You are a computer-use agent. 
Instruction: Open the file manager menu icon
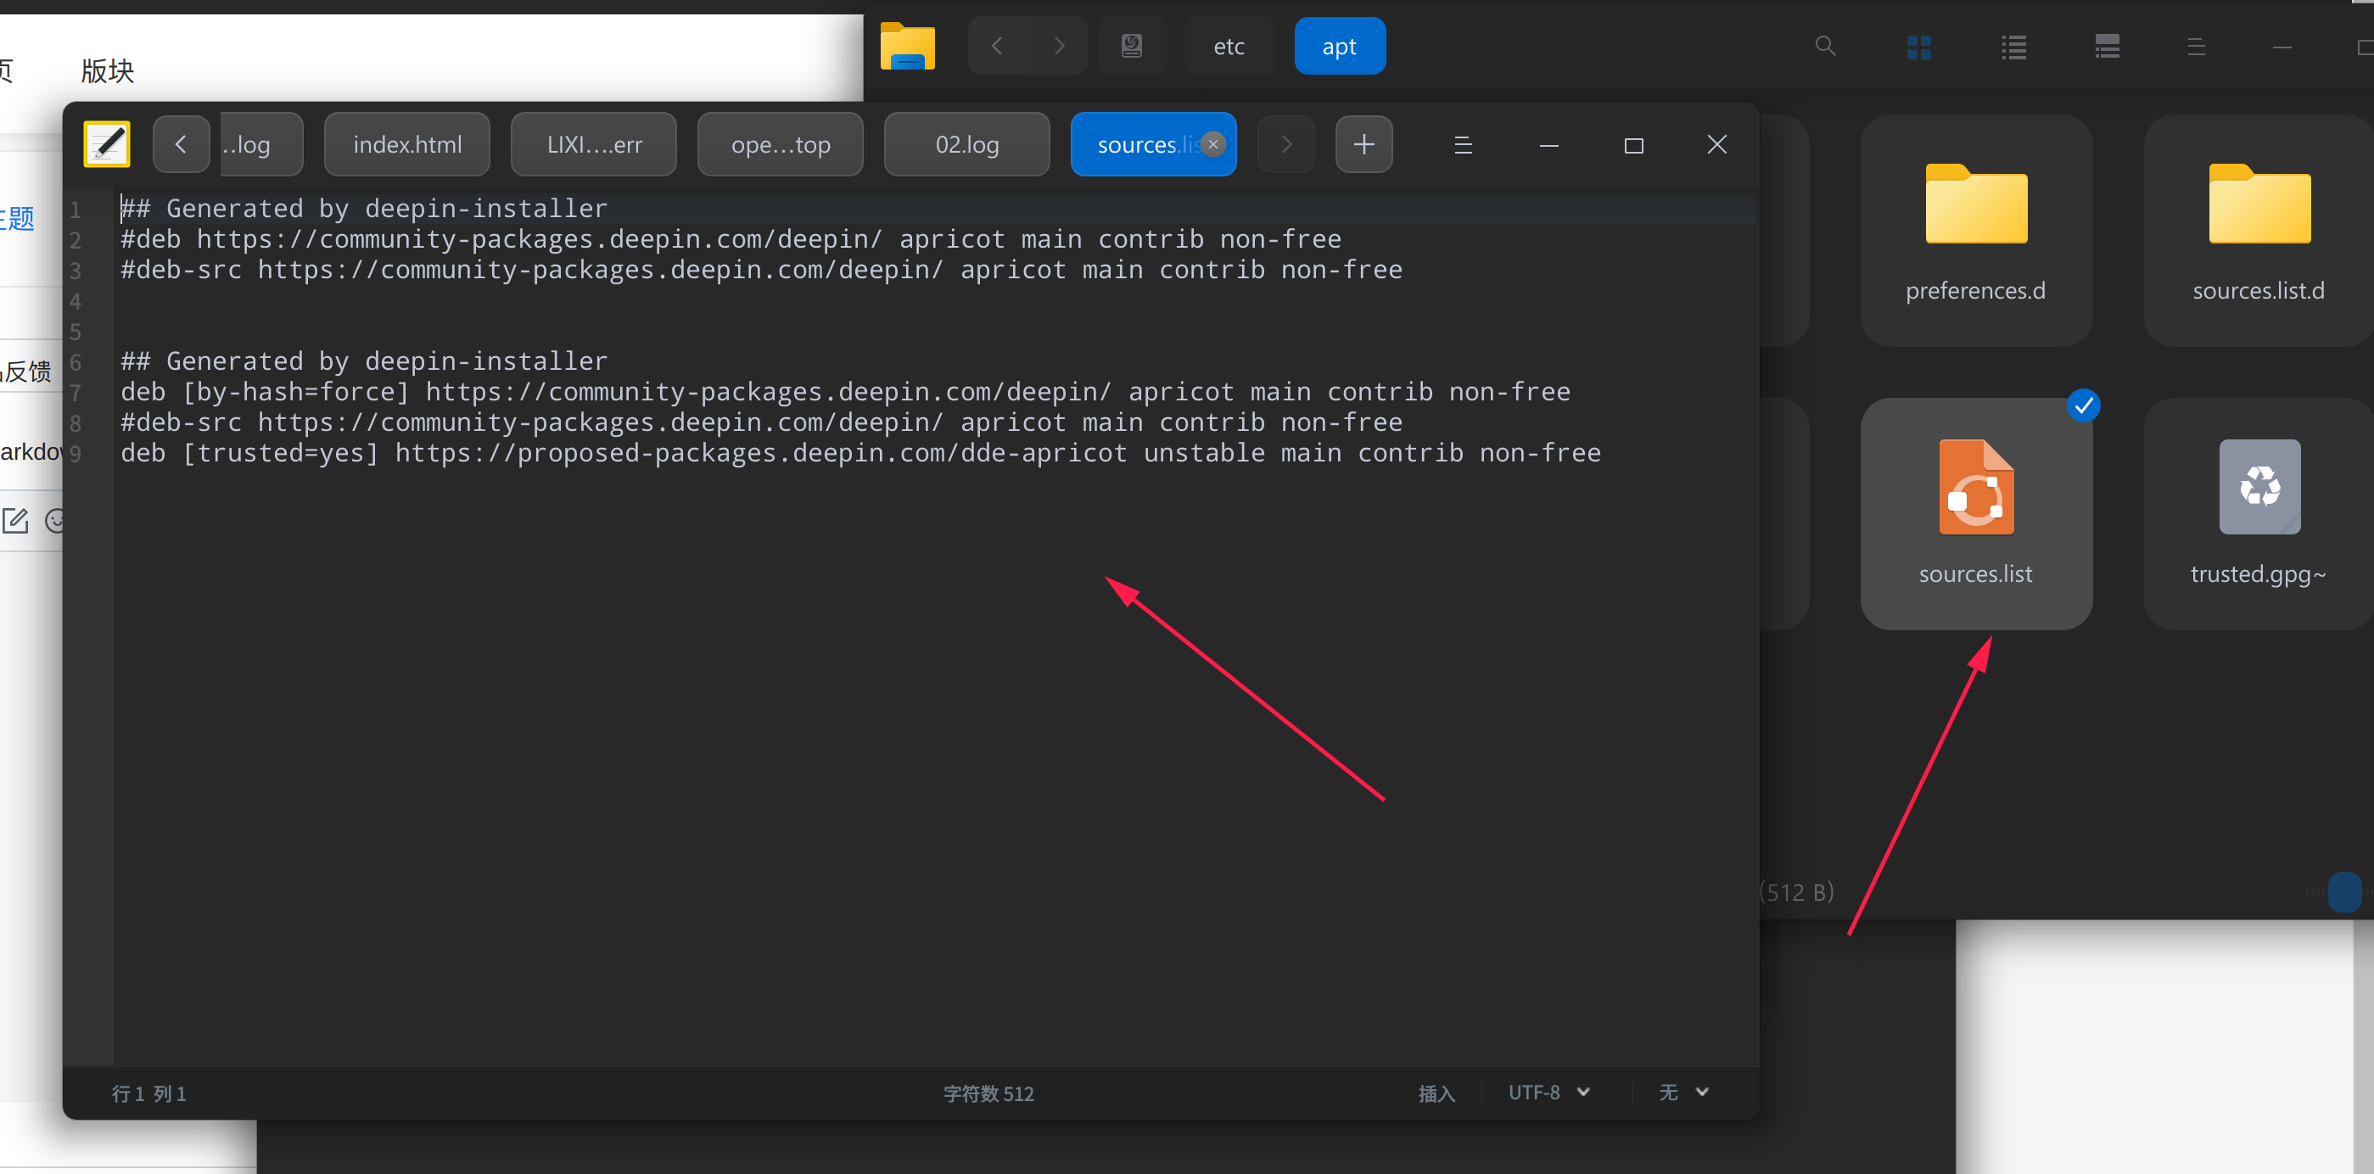pos(2196,47)
